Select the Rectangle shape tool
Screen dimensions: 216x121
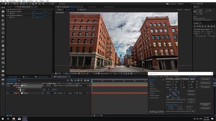[21, 4]
